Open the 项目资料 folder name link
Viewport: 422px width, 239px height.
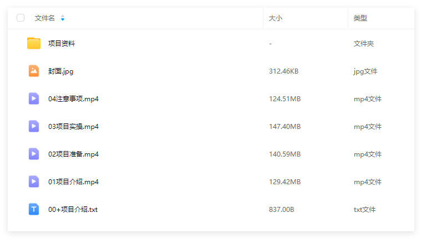[x=62, y=44]
